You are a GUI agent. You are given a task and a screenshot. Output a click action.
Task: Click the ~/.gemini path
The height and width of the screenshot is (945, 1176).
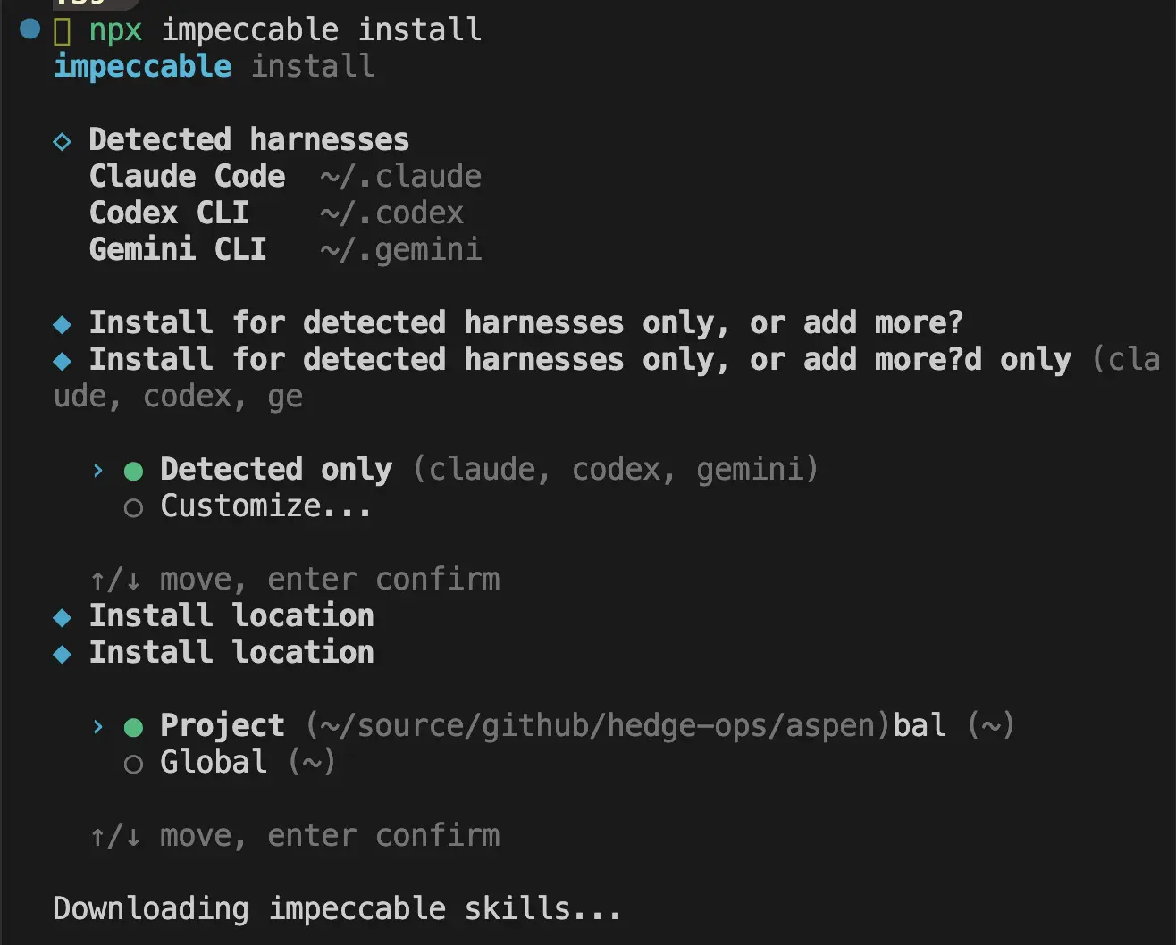(x=401, y=250)
